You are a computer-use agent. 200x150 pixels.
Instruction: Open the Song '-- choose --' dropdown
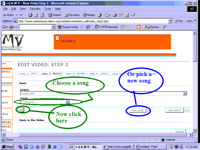(67, 102)
